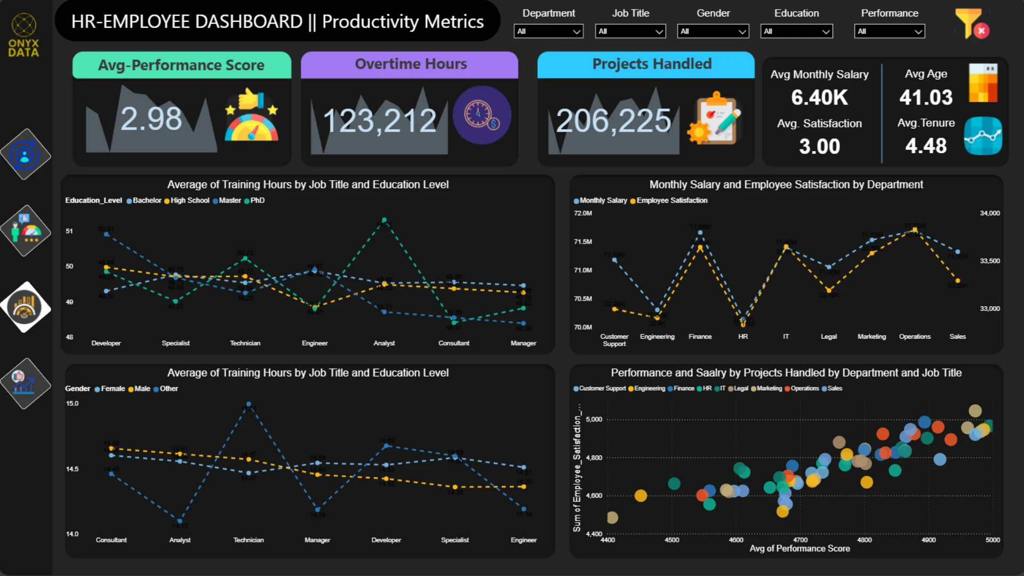The image size is (1024, 576).
Task: Select Other in the Gender legend
Action: pyautogui.click(x=166, y=389)
